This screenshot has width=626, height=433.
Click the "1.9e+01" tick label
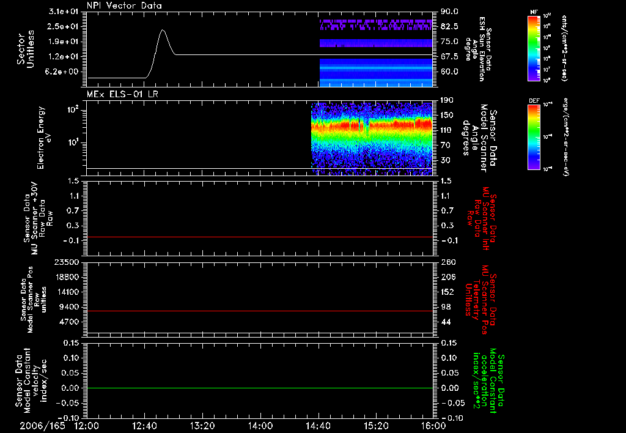click(x=64, y=42)
